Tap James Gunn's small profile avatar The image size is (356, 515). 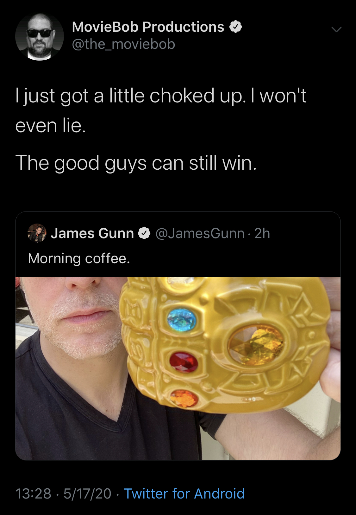click(37, 233)
